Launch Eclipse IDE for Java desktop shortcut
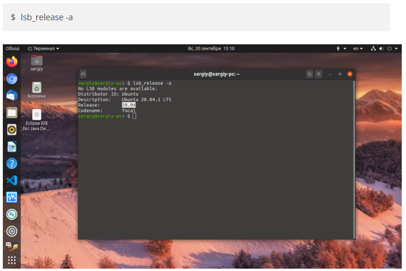The width and height of the screenshot is (406, 271). pos(37,120)
